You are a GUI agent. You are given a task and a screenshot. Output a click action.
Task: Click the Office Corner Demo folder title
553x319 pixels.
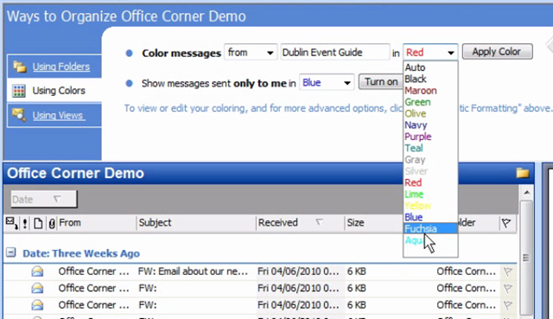pos(75,173)
